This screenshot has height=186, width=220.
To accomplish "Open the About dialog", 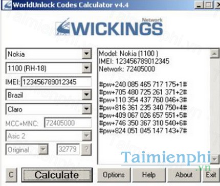I will 184,175.
